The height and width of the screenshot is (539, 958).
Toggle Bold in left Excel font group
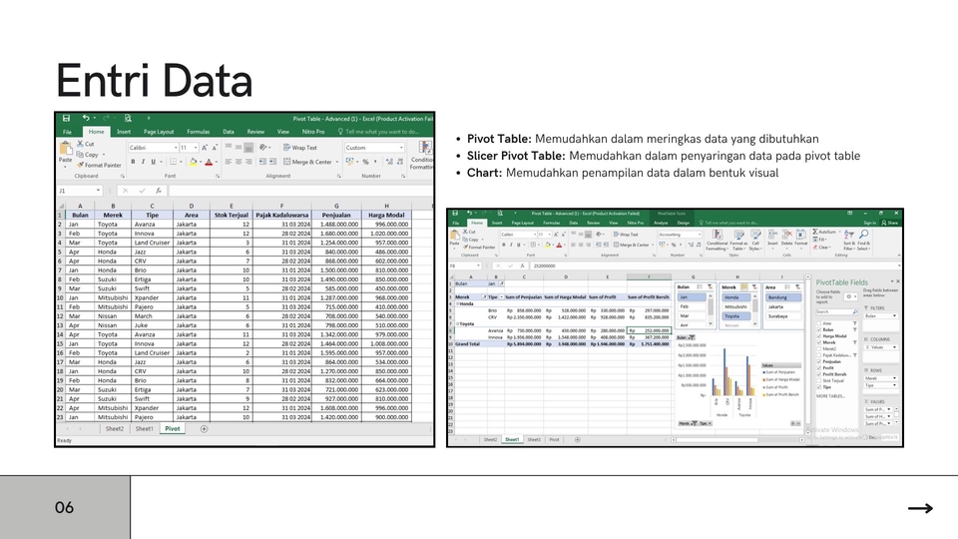(x=133, y=162)
